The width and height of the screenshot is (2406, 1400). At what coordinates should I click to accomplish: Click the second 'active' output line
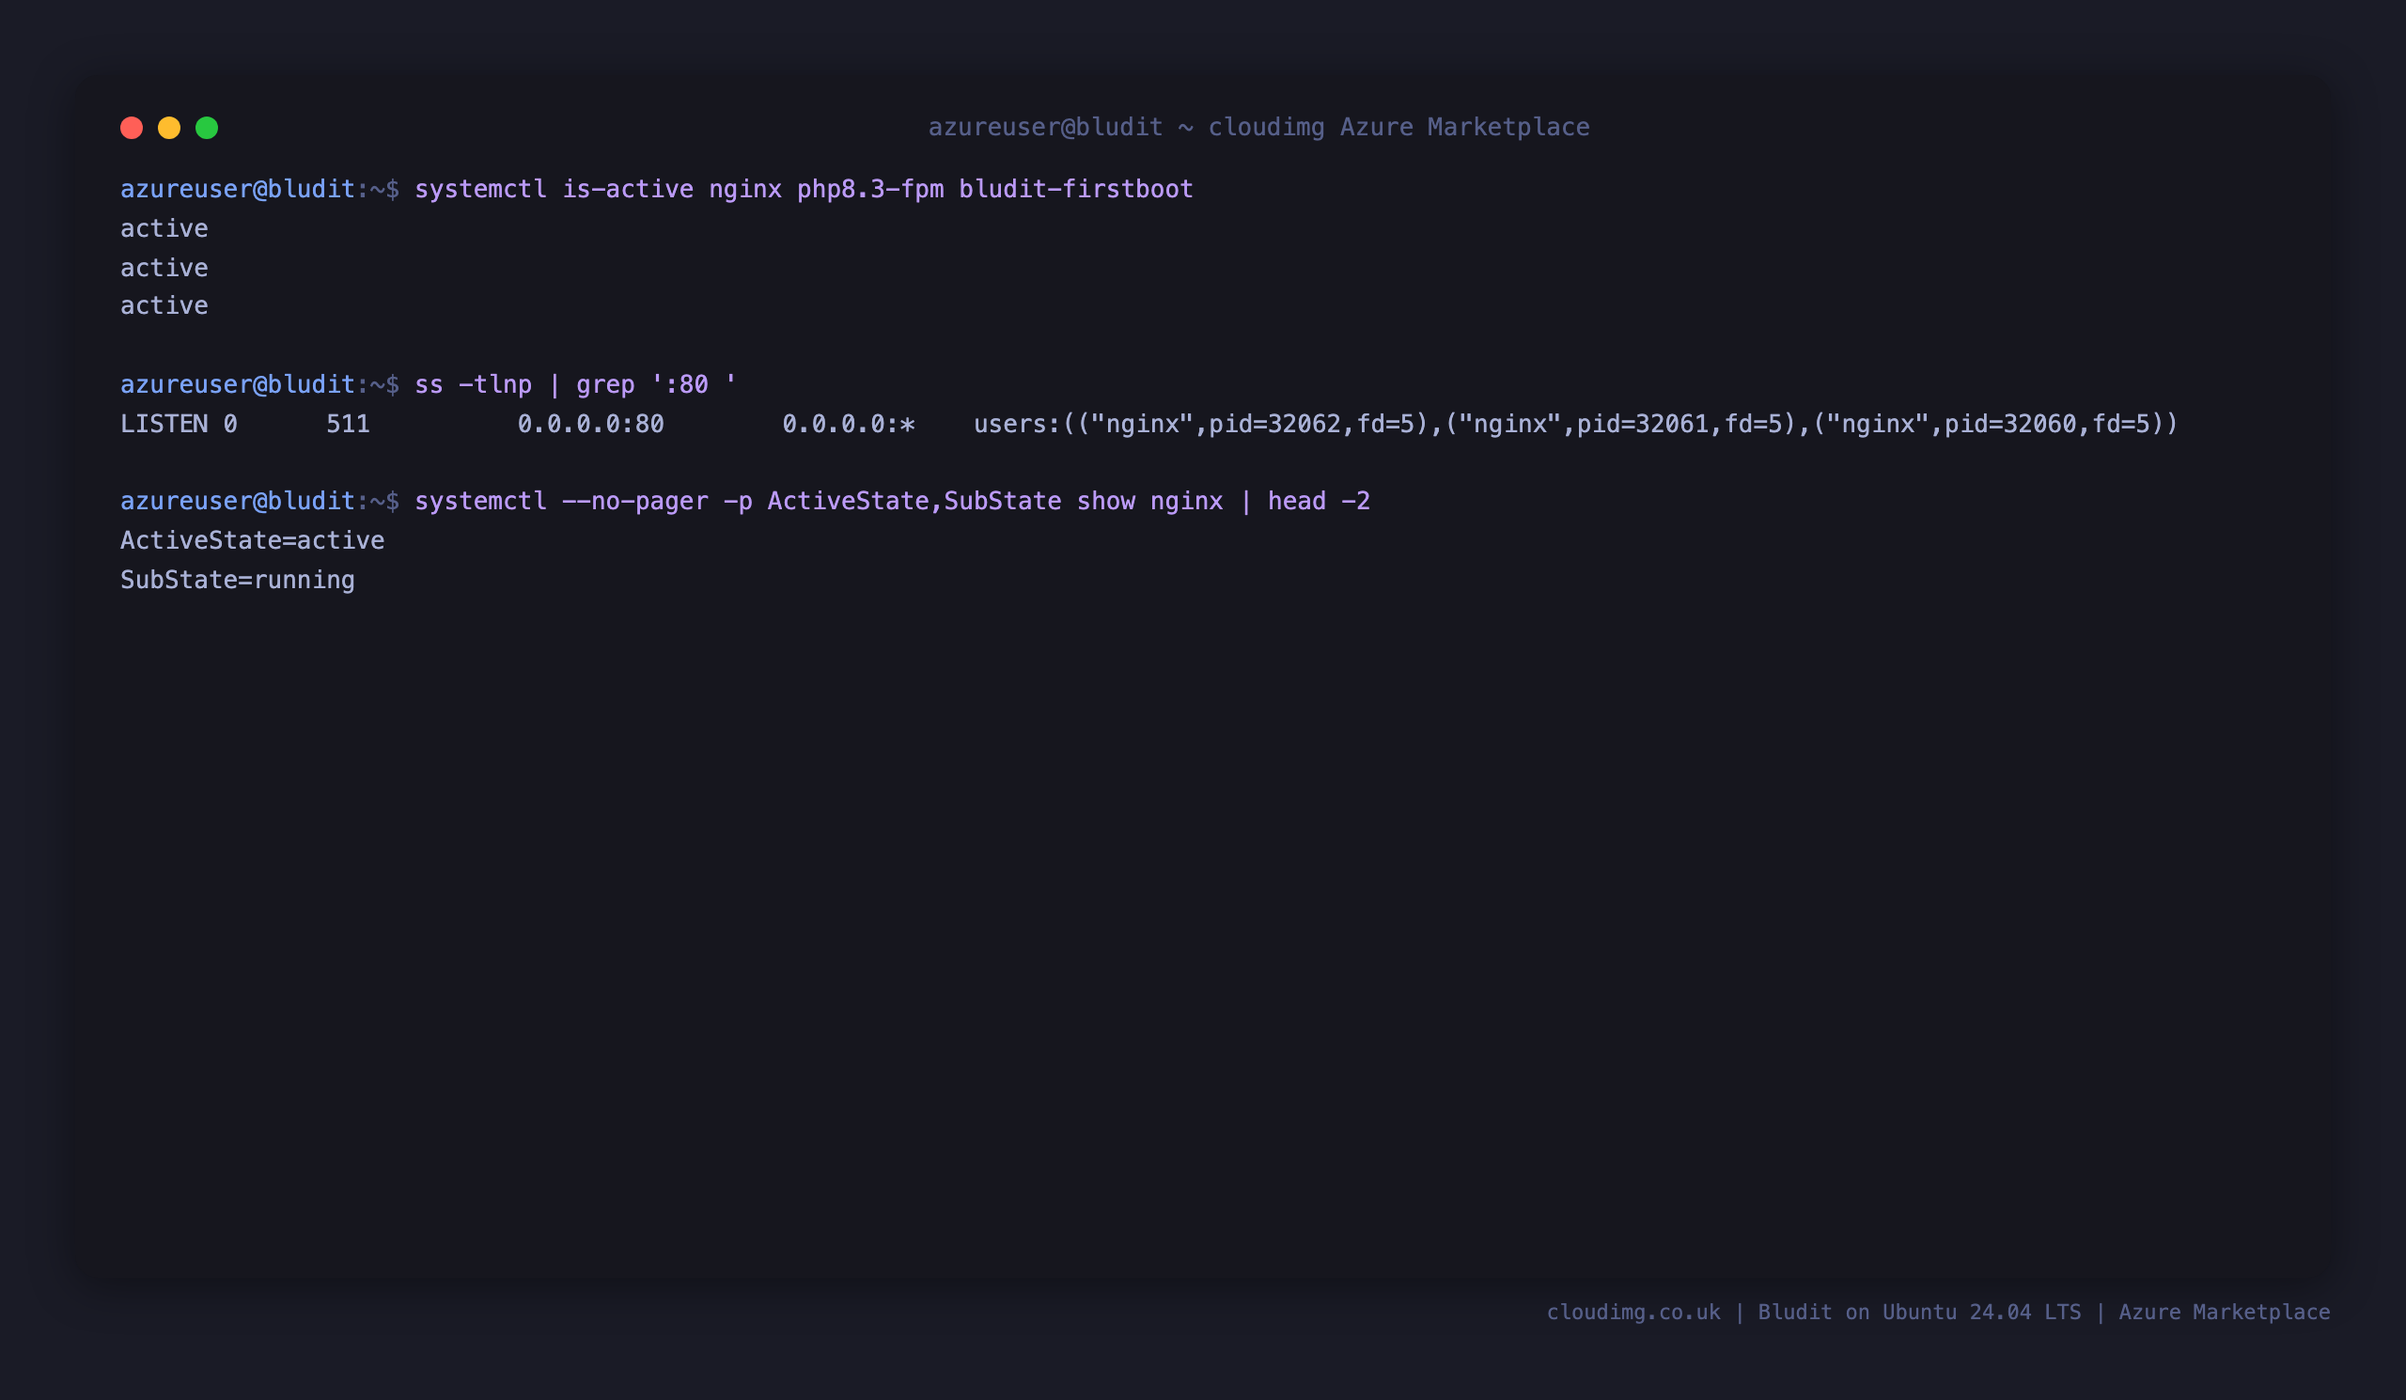(x=164, y=267)
